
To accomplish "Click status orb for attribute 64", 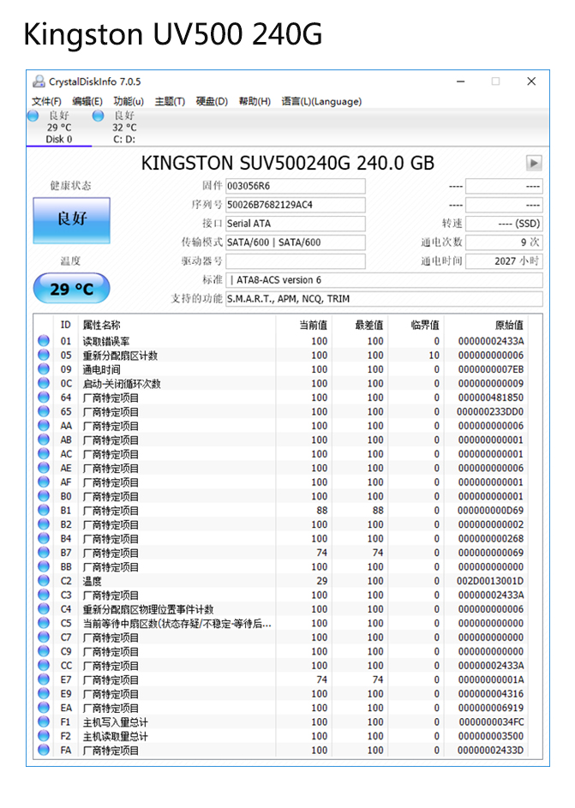I will [x=44, y=397].
